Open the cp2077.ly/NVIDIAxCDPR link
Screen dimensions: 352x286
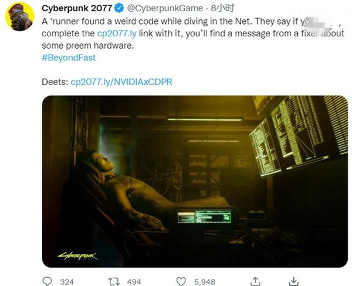coord(121,82)
